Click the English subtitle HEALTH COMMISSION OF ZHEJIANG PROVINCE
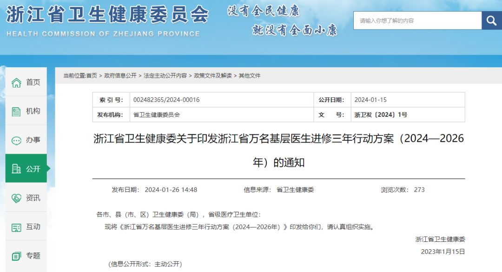Screen dimensions: 502x272 tap(103, 34)
